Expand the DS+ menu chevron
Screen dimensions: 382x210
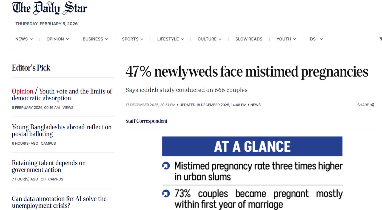pyautogui.click(x=322, y=39)
